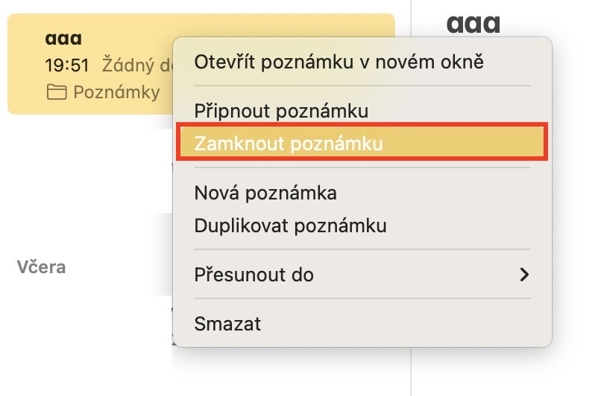The image size is (604, 396).
Task: Open the Přesunout do menu entry
Action: (x=254, y=275)
